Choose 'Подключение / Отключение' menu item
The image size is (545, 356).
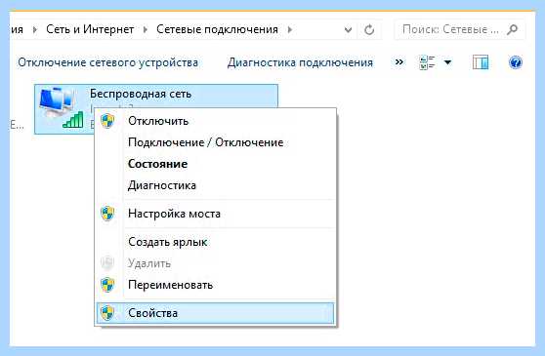pyautogui.click(x=215, y=142)
